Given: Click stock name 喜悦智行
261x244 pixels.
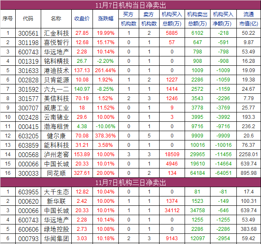Looking at the screenshot, I should pyautogui.click(x=56, y=42).
